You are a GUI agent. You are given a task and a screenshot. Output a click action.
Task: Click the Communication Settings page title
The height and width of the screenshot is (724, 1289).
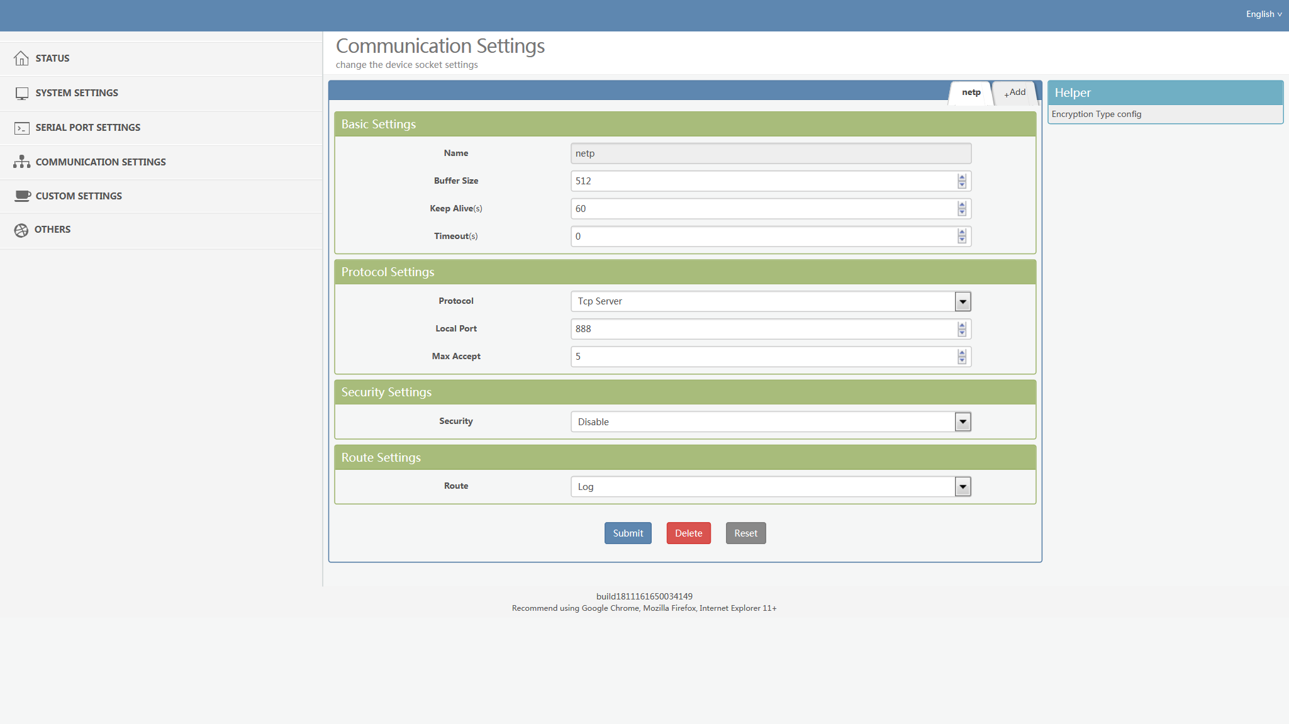pyautogui.click(x=440, y=46)
